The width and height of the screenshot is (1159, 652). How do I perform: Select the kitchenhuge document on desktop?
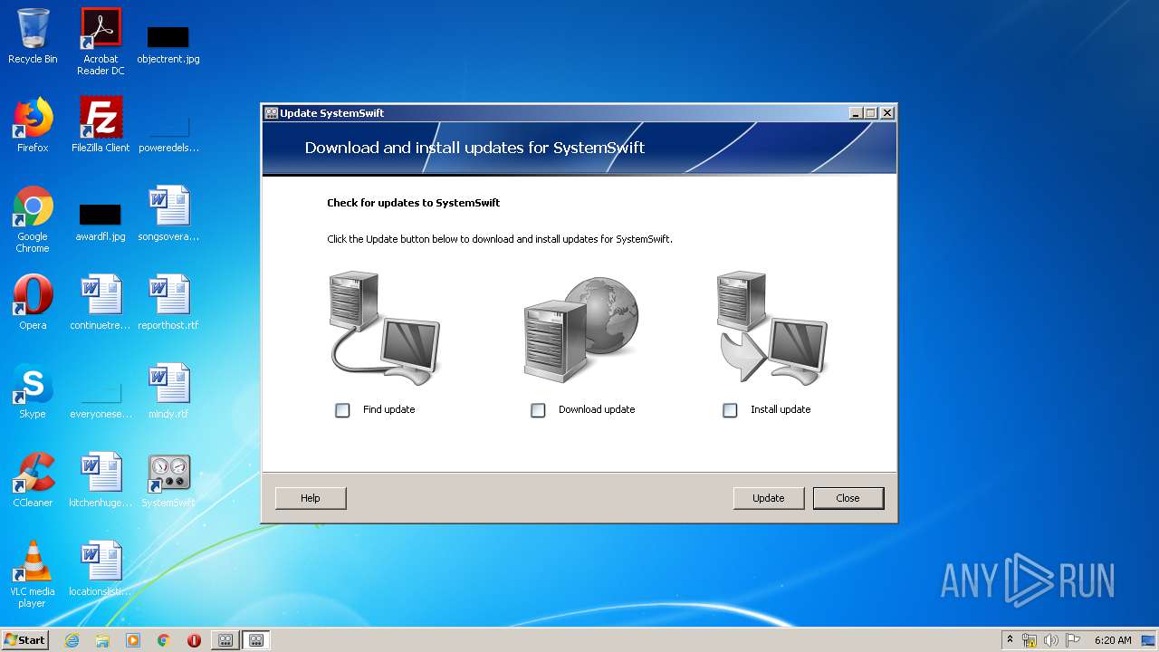pyautogui.click(x=101, y=480)
